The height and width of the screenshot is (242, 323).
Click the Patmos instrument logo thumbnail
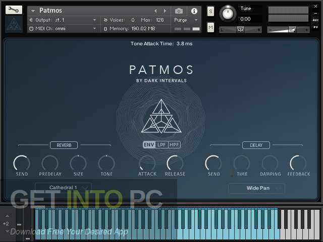point(14,25)
